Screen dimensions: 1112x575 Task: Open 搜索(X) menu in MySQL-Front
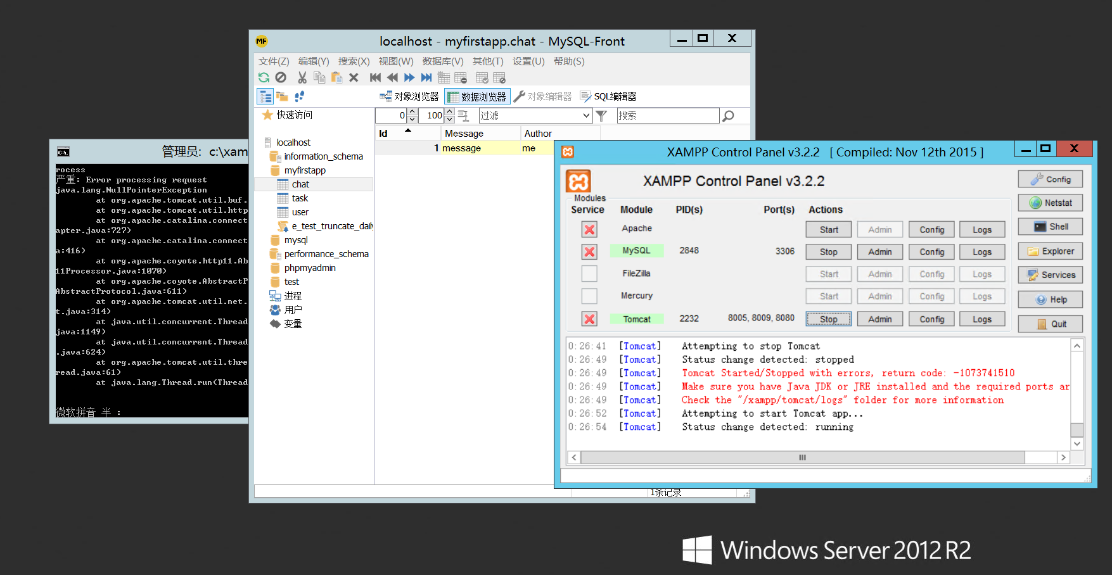(354, 61)
